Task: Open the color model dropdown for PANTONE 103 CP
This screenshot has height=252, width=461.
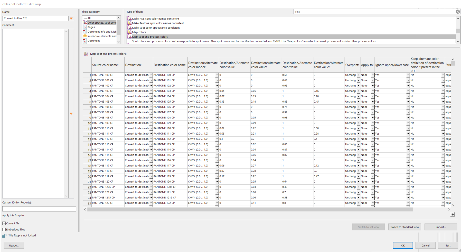Action: [217, 91]
